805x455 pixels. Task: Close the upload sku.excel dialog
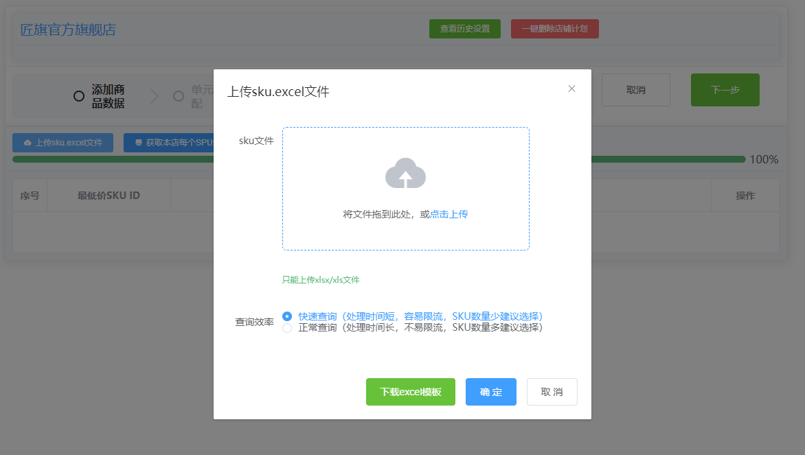[571, 89]
